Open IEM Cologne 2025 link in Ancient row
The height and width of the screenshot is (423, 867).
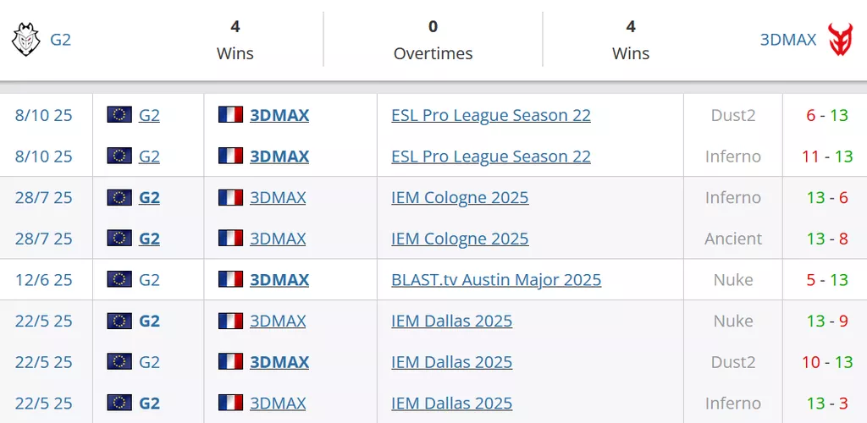coord(460,239)
